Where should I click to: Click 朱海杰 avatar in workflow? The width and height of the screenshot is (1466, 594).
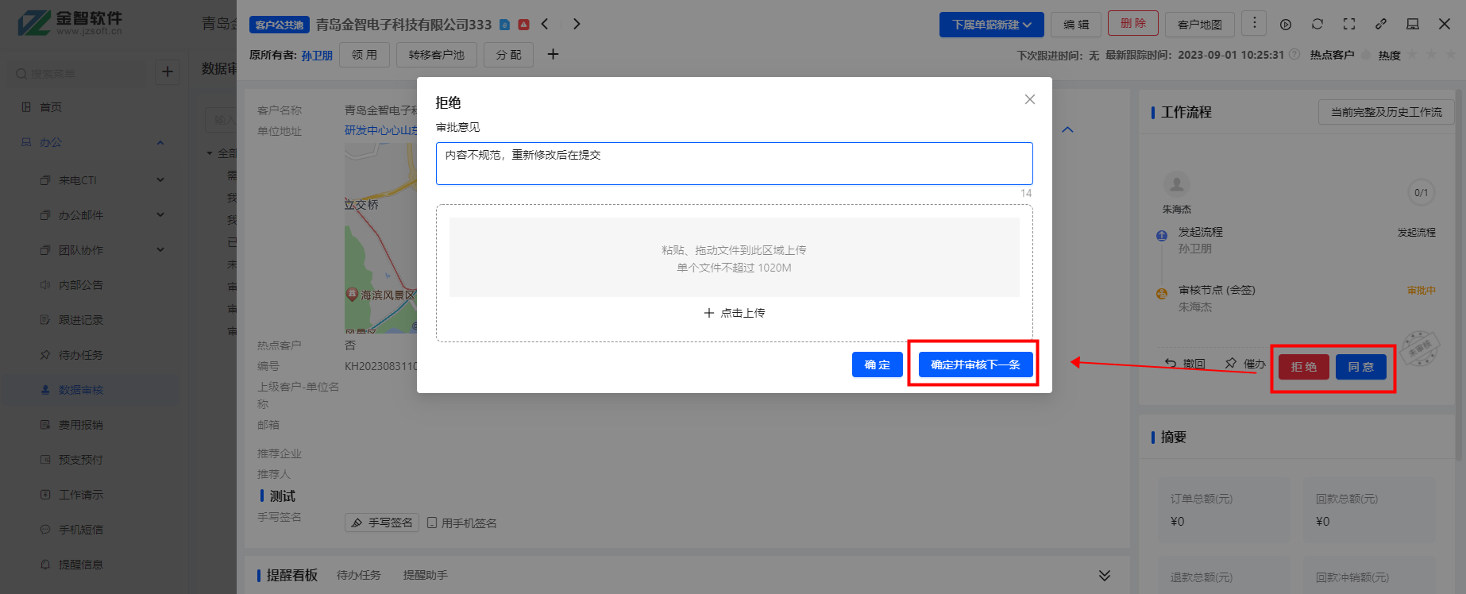pos(1176,184)
